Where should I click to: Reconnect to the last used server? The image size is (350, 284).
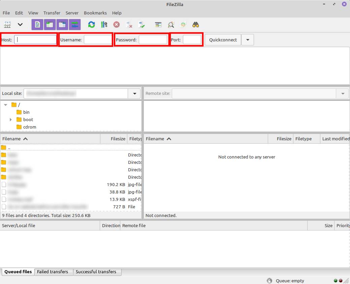click(x=141, y=25)
